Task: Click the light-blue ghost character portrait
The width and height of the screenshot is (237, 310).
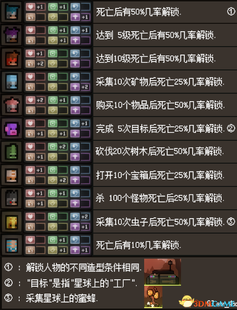Action: coord(12,82)
